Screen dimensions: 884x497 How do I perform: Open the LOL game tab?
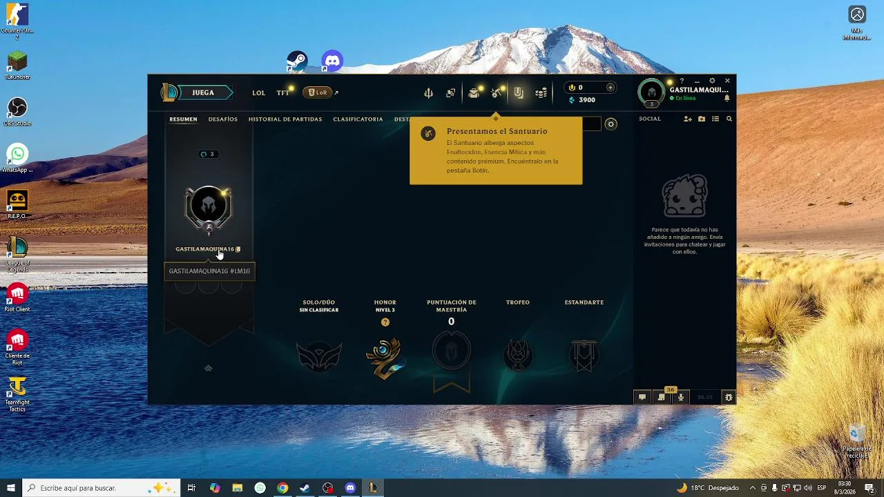[x=258, y=92]
